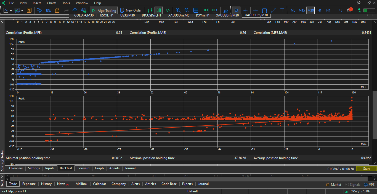Screen dimensions: 377x194
Task: Switch to the Graph tab
Action: [x=99, y=168]
